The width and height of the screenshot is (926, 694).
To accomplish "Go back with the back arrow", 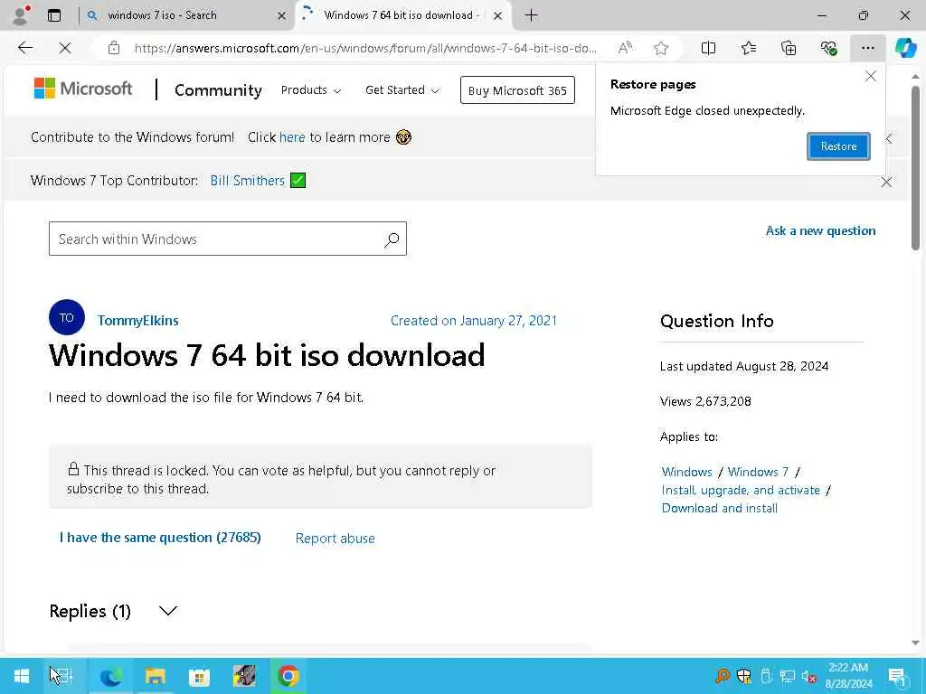I will pyautogui.click(x=25, y=48).
